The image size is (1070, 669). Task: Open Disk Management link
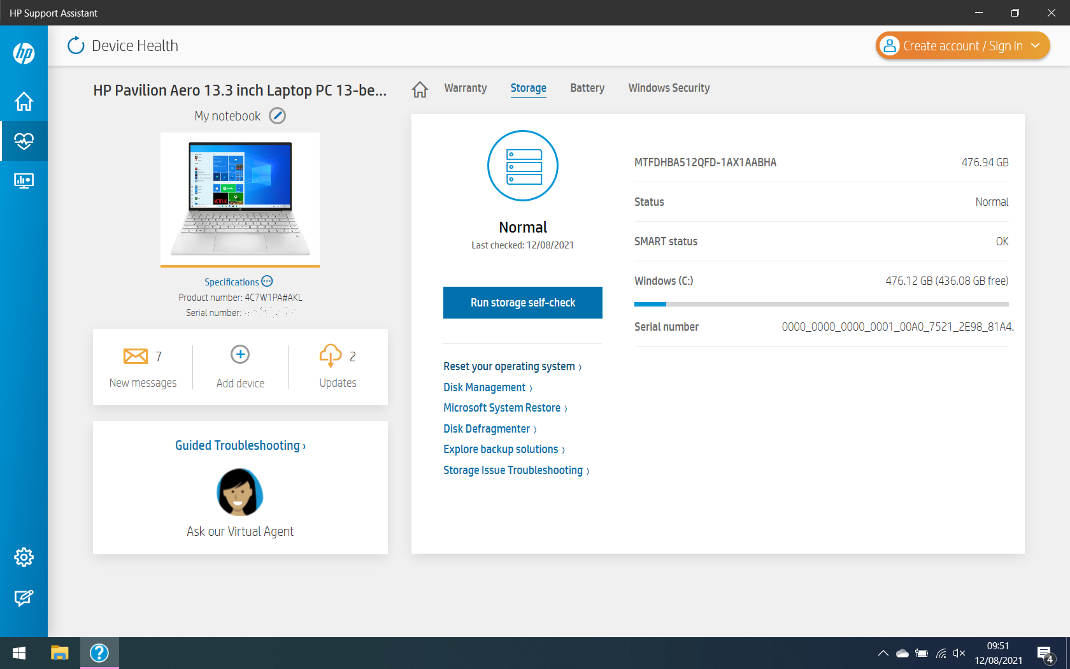point(488,387)
